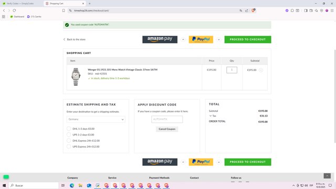Screen dimensions: 336x189
Task: Click the discount code input field
Action: pos(167,119)
